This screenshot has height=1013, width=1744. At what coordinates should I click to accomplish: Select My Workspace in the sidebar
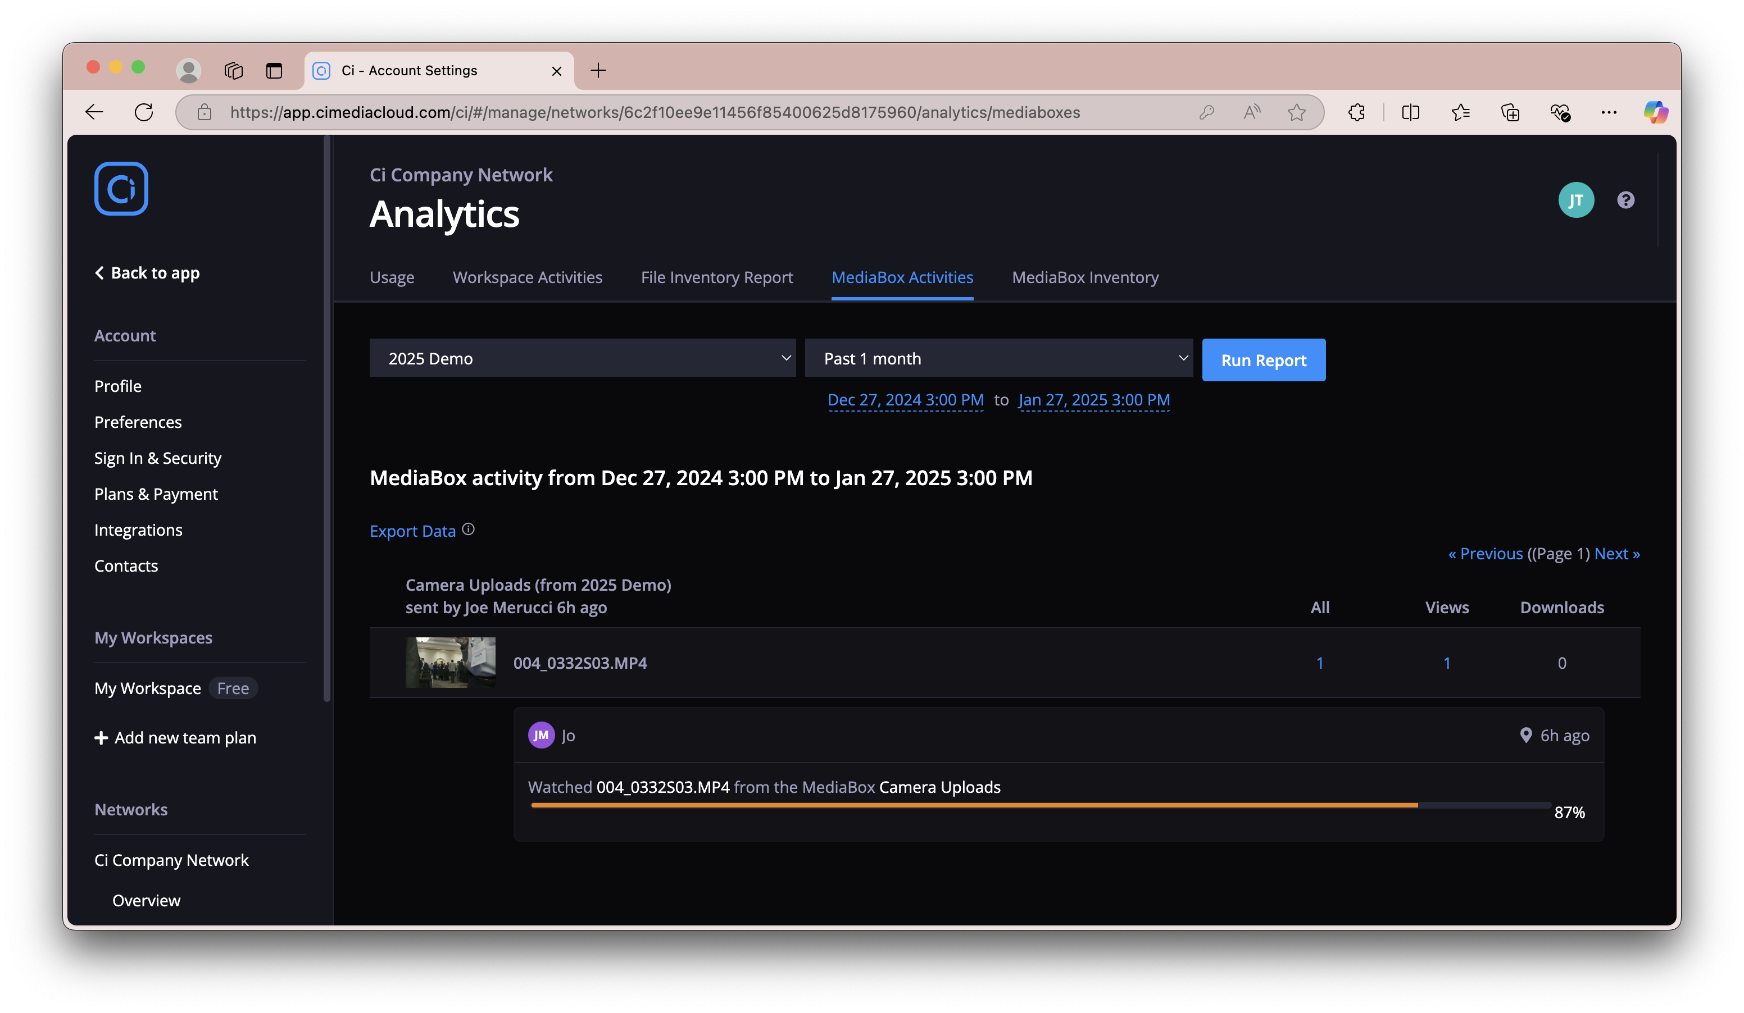[147, 688]
